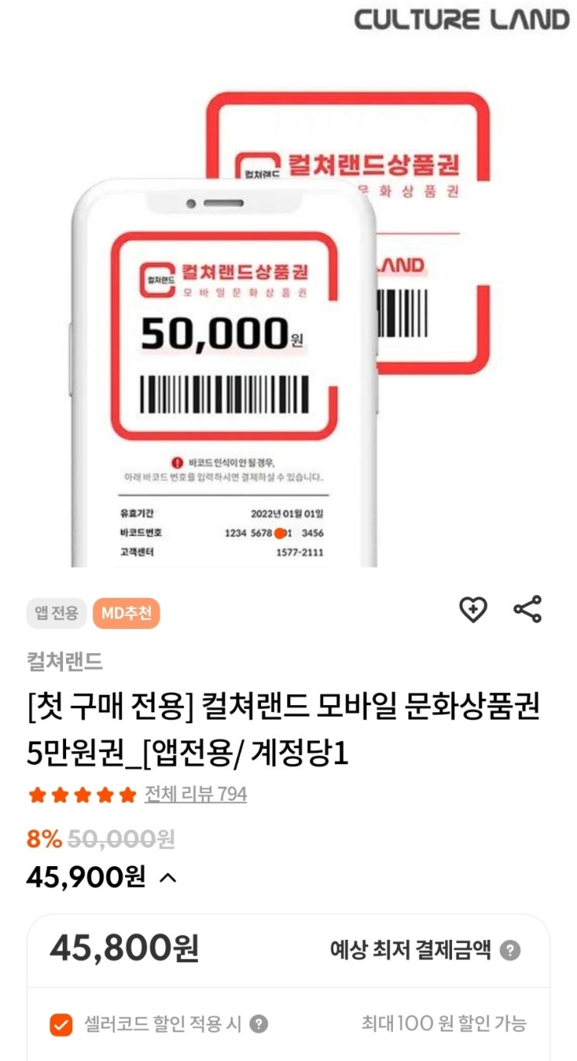Open the 컬쳐랜드 brand link
Viewport: 577px width, 1061px height.
tap(64, 663)
